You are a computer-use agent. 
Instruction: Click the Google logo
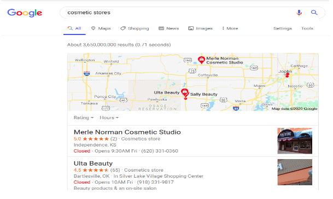pos(25,13)
